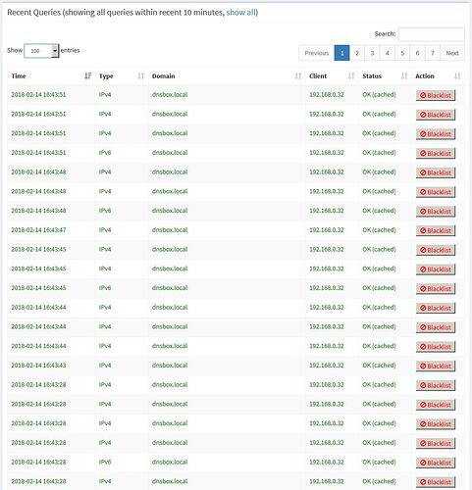Blacklist the 16:43:43 query
Screen dimensions: 472x490
436,366
